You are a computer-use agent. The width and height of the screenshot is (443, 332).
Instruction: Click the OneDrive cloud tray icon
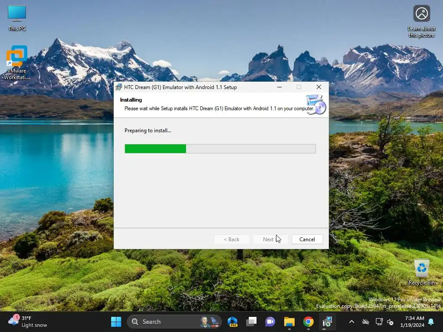click(366, 322)
